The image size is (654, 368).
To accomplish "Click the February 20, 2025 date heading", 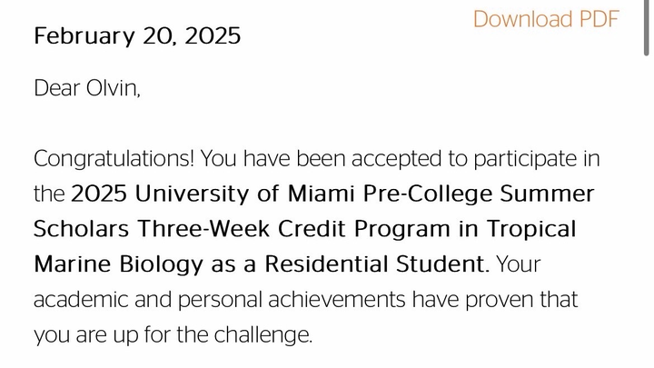I will click(x=137, y=35).
